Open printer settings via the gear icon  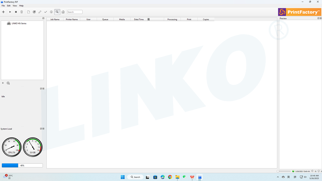coord(8,83)
